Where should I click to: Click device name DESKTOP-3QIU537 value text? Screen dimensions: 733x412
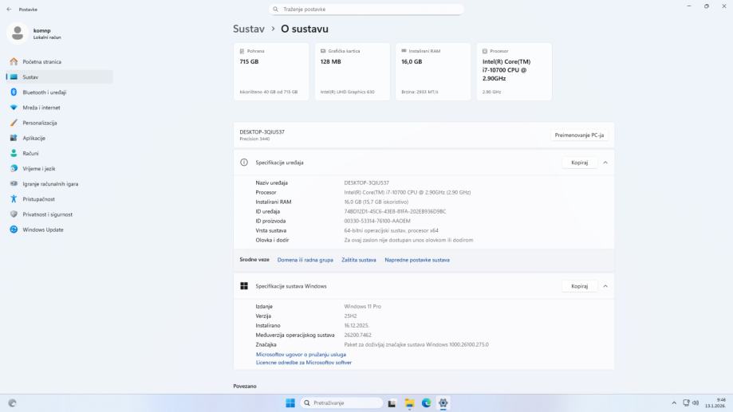point(367,182)
